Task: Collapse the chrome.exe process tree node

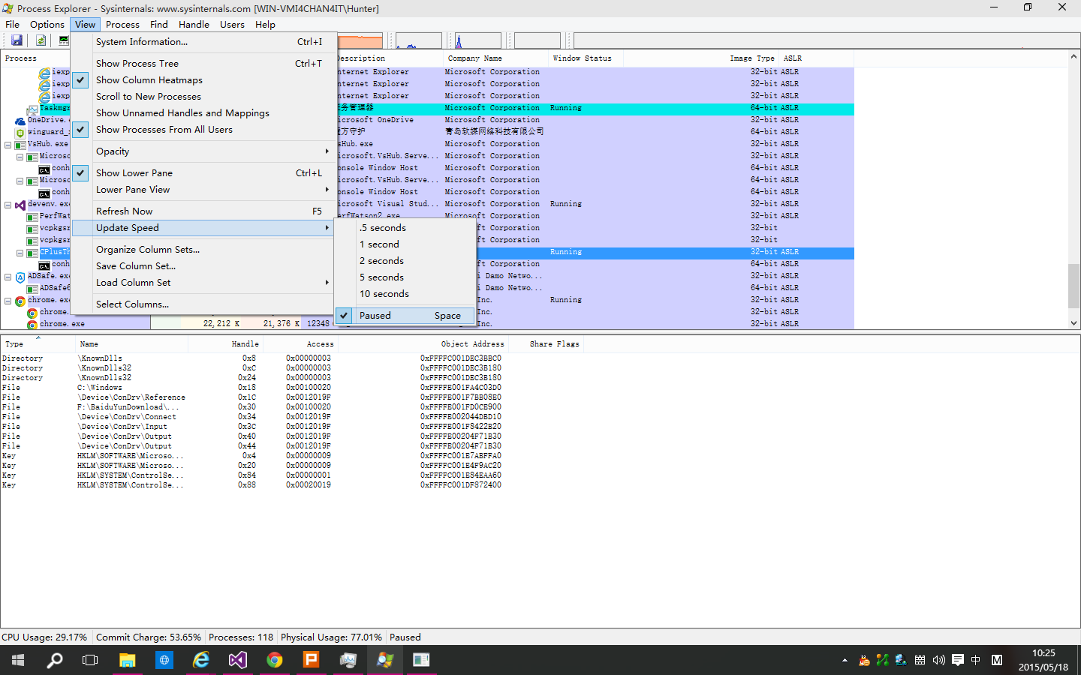Action: tap(8, 301)
